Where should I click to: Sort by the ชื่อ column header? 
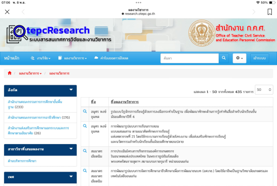click(93, 102)
